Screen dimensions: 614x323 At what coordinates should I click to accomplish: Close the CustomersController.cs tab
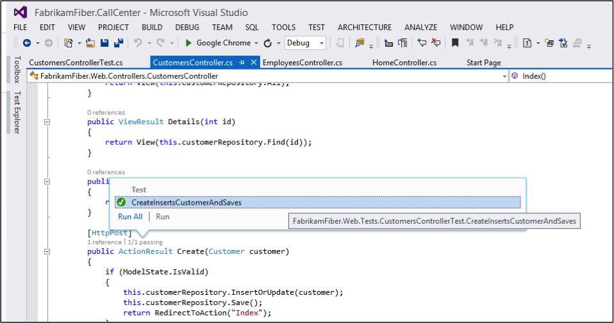pyautogui.click(x=254, y=62)
